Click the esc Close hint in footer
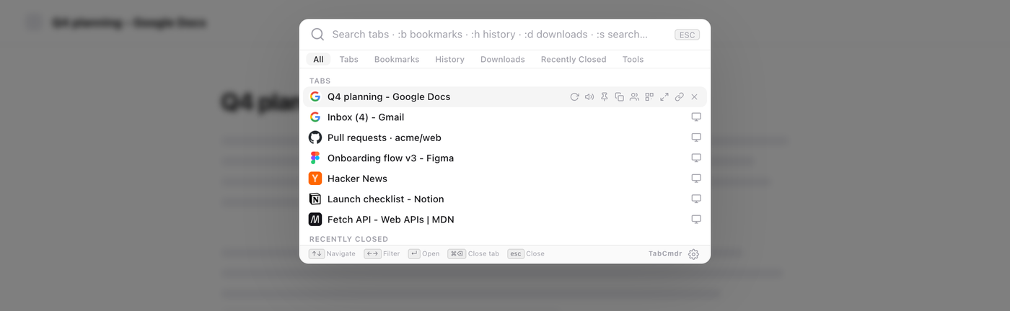Viewport: 1010px width, 311px height. 527,253
